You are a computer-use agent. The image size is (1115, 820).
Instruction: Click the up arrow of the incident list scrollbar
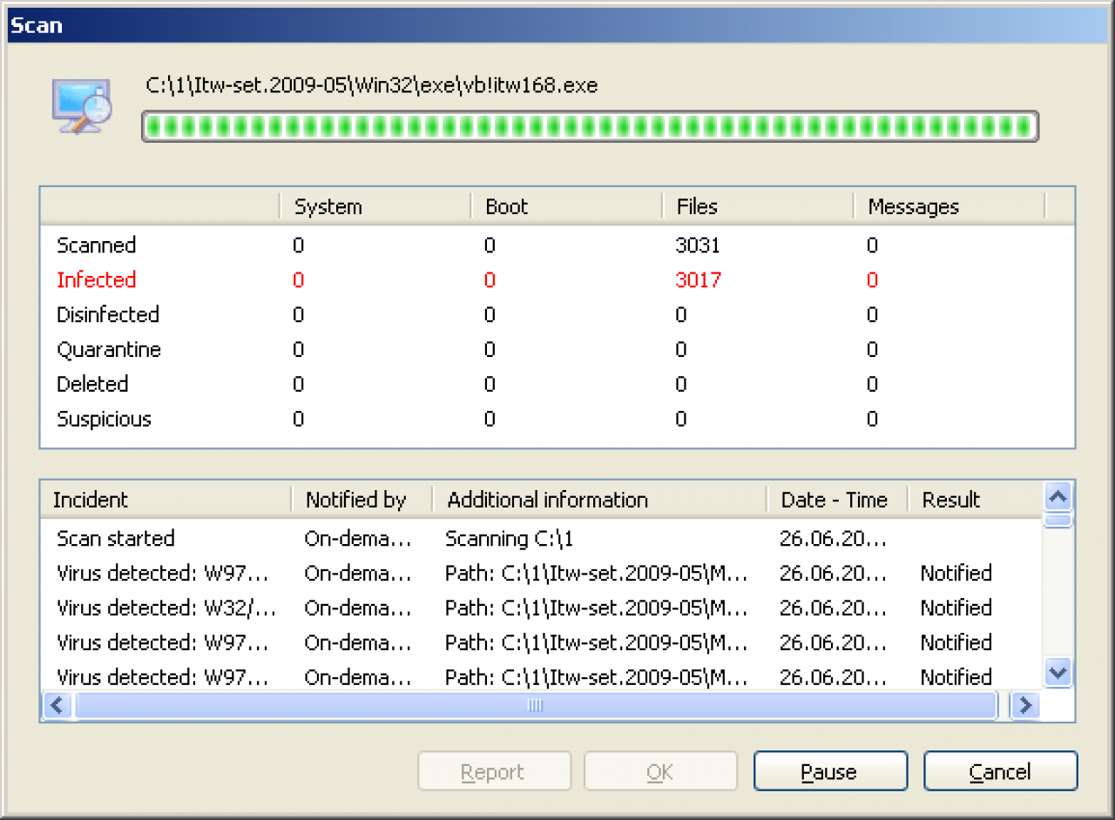coord(1058,498)
